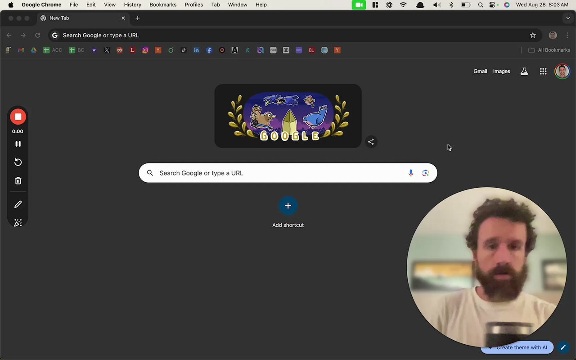Open Search Labs flask icon

tap(524, 71)
